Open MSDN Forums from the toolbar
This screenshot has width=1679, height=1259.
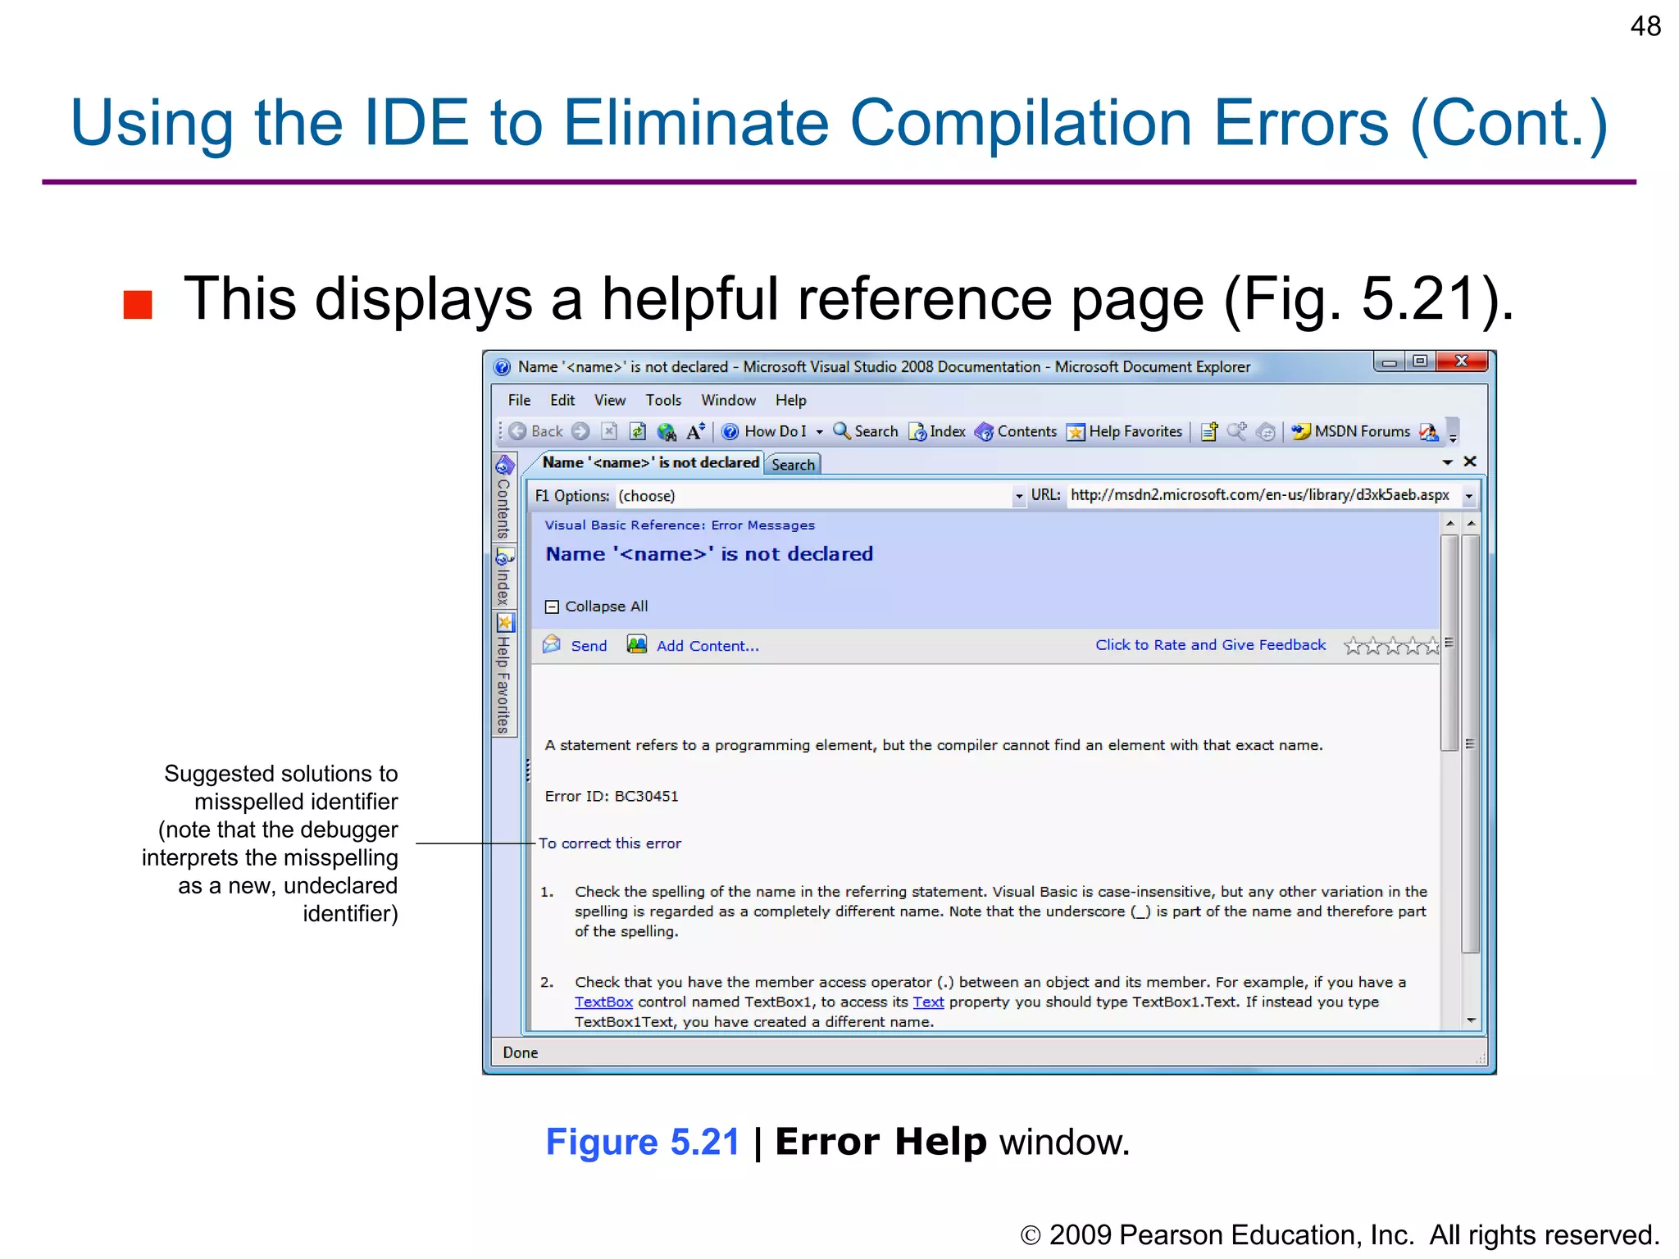[1351, 431]
